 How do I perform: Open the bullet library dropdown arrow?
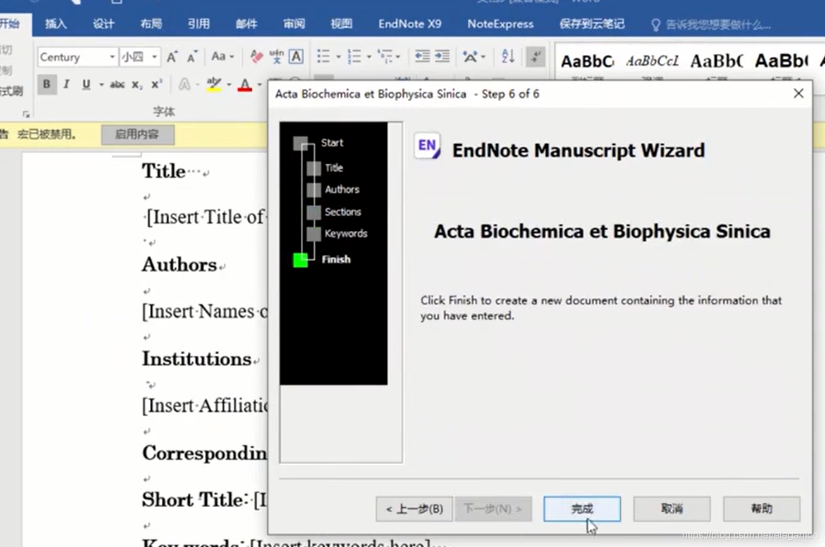point(338,57)
